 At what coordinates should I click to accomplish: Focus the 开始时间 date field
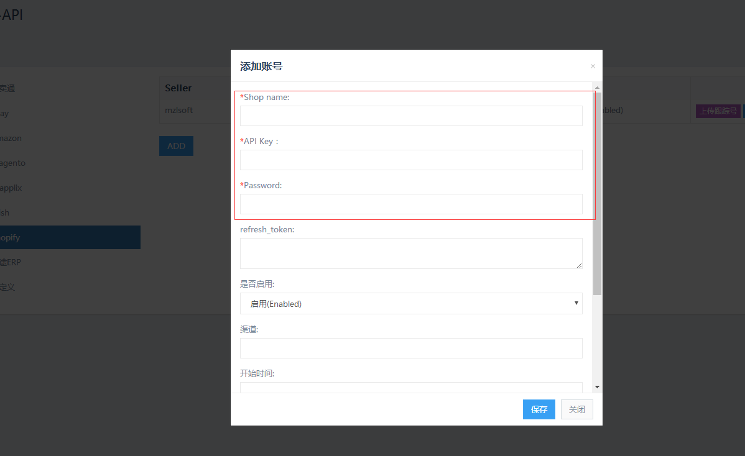(411, 388)
